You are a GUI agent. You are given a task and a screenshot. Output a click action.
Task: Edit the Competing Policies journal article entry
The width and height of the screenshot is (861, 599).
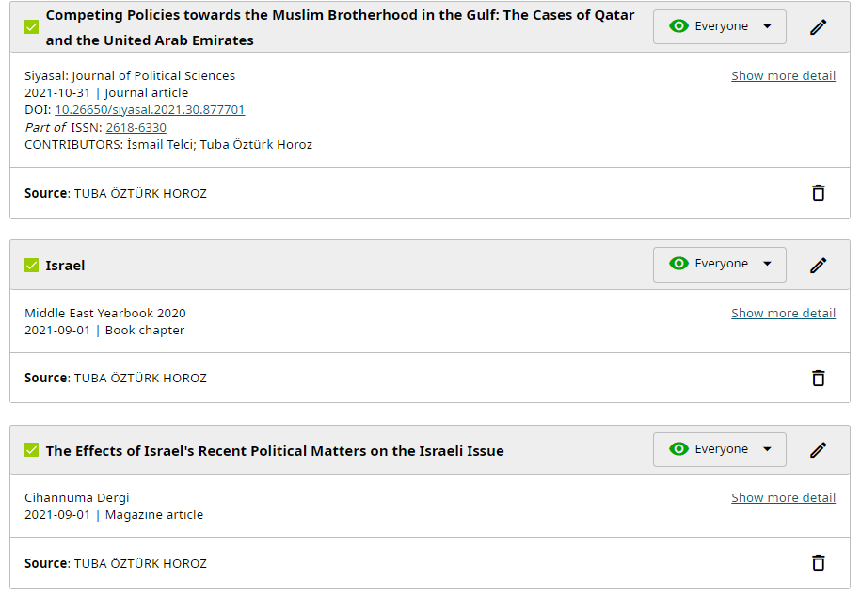[x=818, y=27]
